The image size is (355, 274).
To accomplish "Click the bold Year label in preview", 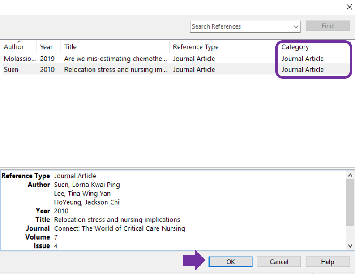I will [43, 211].
